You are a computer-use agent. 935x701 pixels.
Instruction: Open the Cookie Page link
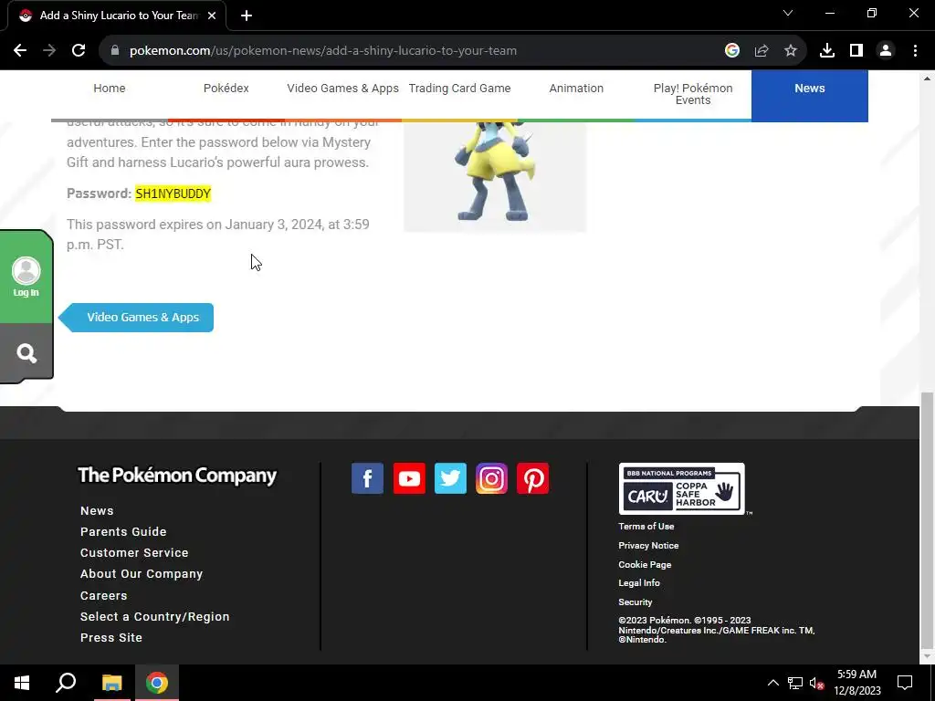[645, 564]
